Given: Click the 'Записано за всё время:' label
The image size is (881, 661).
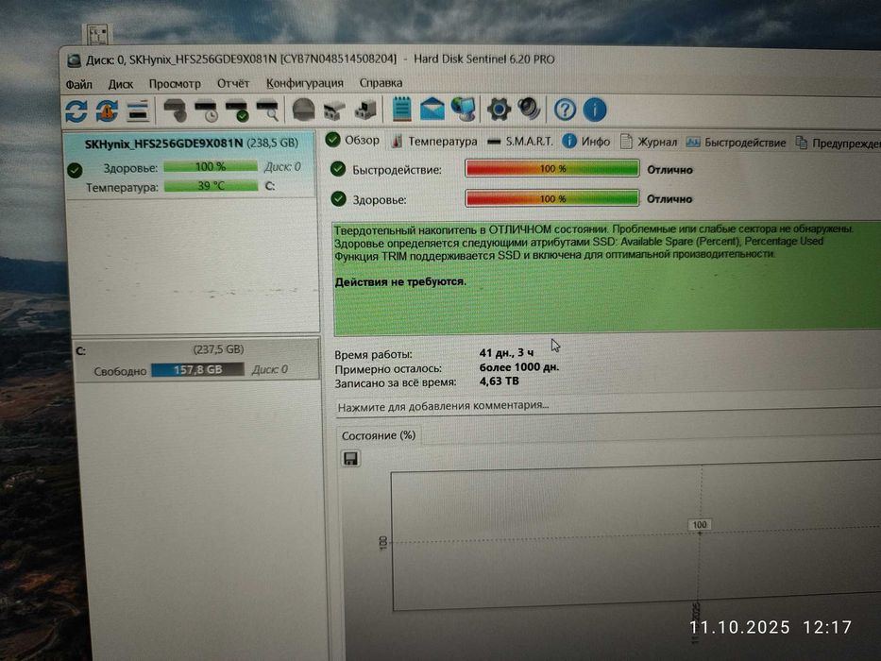Looking at the screenshot, I should tap(395, 382).
